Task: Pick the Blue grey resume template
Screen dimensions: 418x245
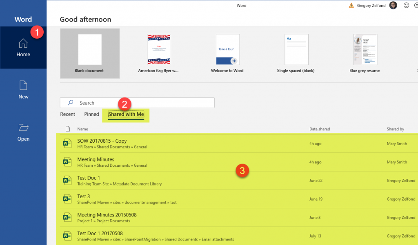Action: 365,50
